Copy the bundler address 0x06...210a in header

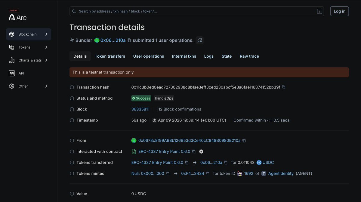coord(129,40)
